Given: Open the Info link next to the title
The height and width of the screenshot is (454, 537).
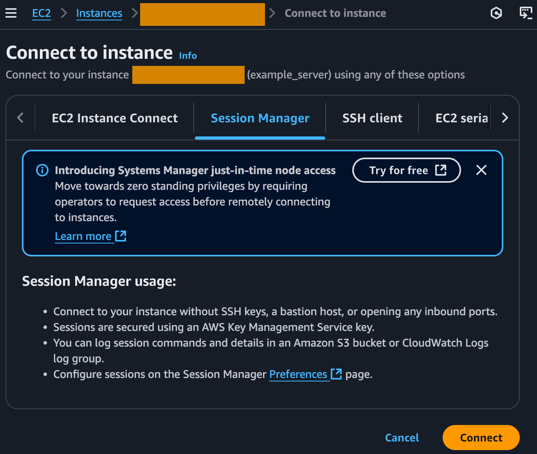Looking at the screenshot, I should point(188,56).
